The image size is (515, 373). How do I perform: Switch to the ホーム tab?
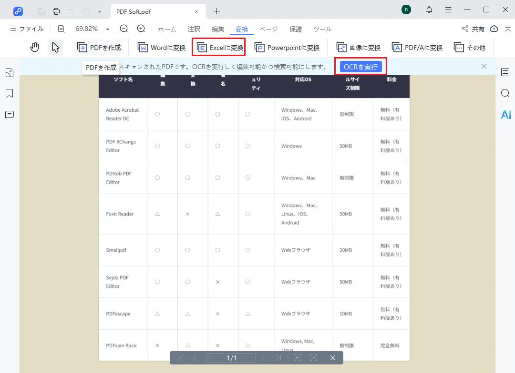pos(167,29)
